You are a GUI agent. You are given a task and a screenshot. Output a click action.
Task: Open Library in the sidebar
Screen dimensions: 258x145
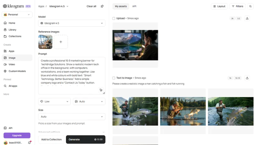click(12, 30)
